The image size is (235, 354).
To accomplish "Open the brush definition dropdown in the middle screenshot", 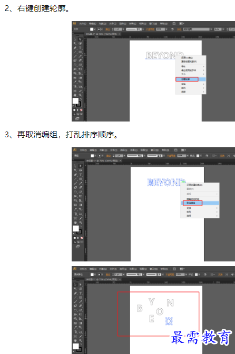I will [163, 156].
